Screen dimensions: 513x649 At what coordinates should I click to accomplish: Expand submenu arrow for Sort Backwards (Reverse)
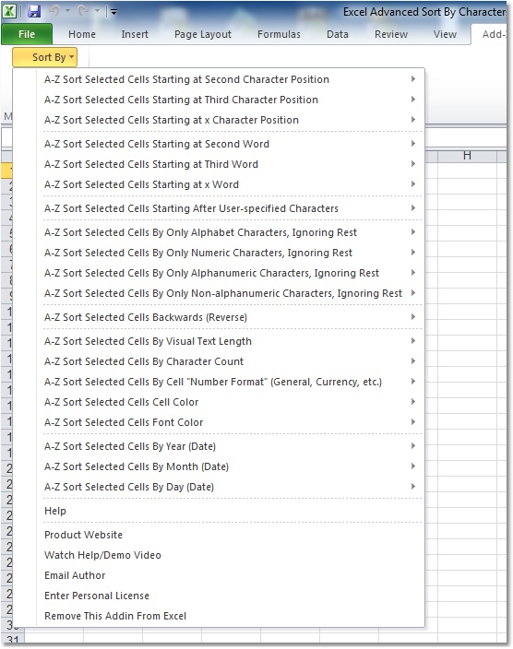tap(413, 317)
